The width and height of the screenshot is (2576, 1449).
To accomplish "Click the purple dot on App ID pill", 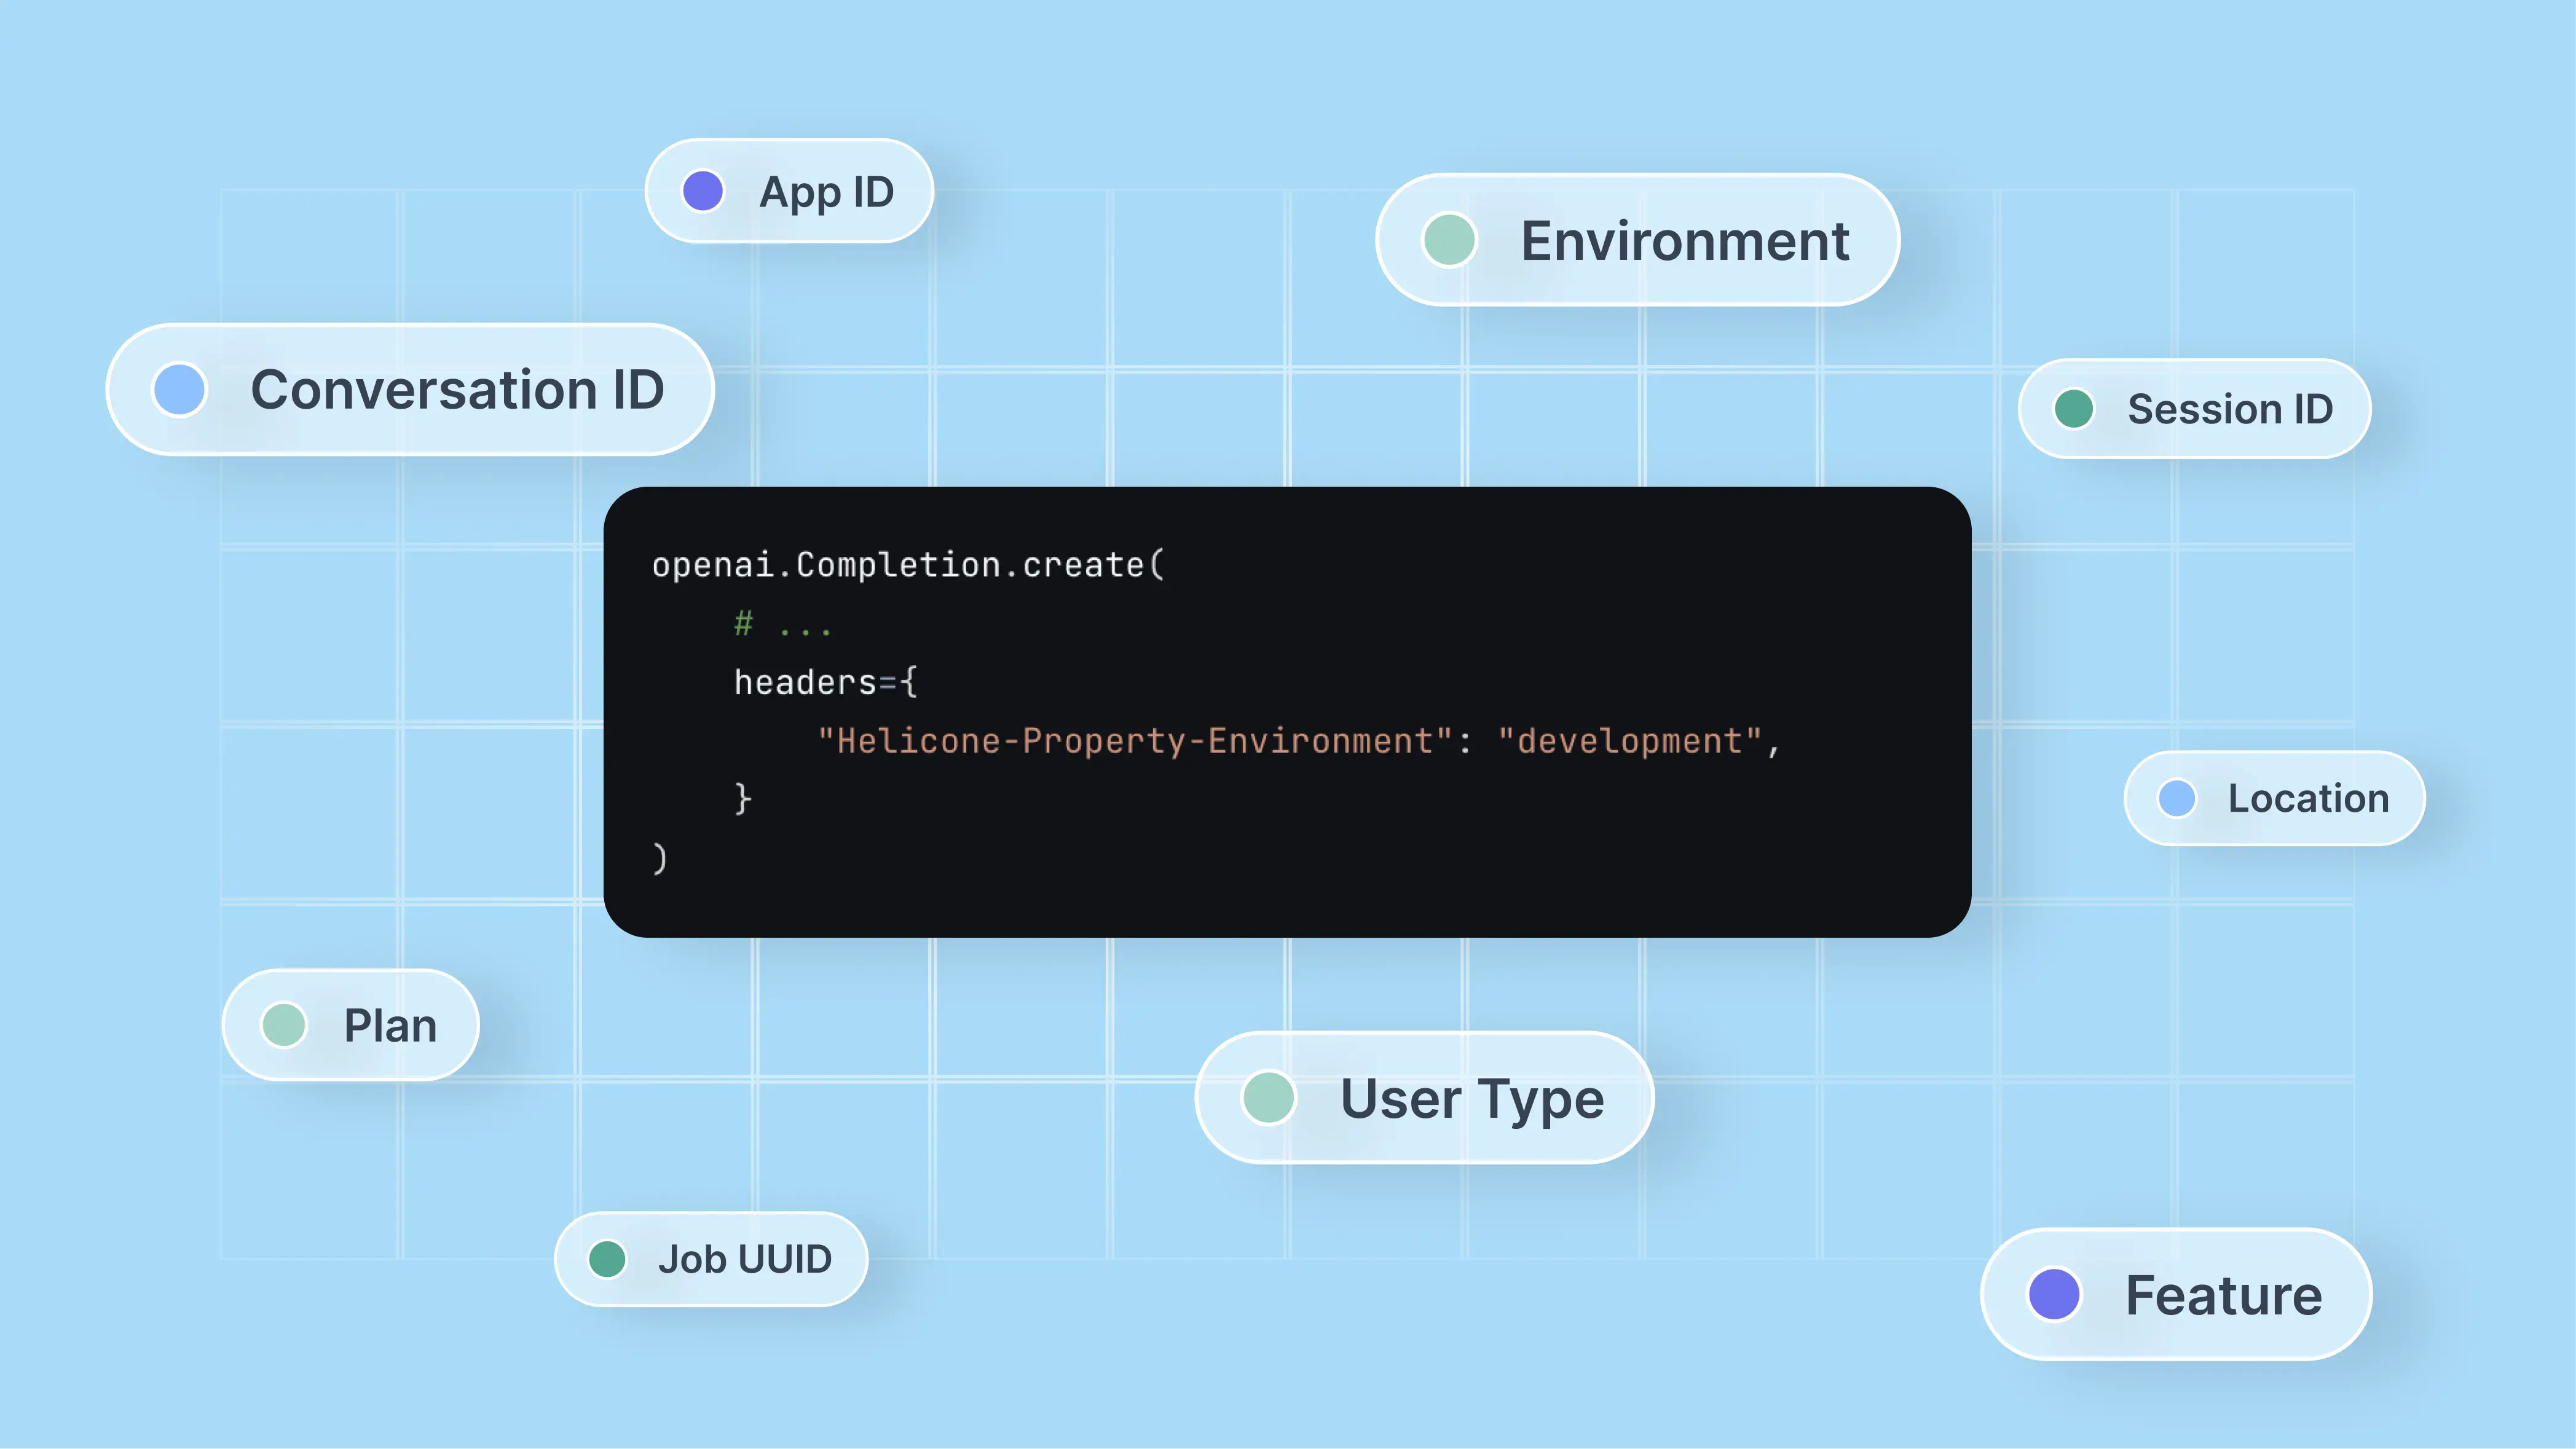I will (x=704, y=190).
